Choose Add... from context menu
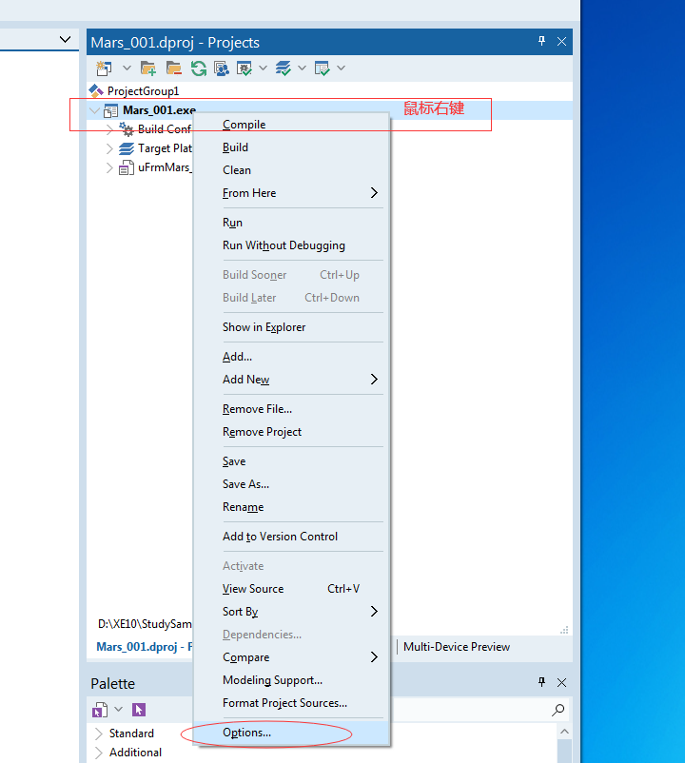The image size is (685, 763). click(x=292, y=357)
